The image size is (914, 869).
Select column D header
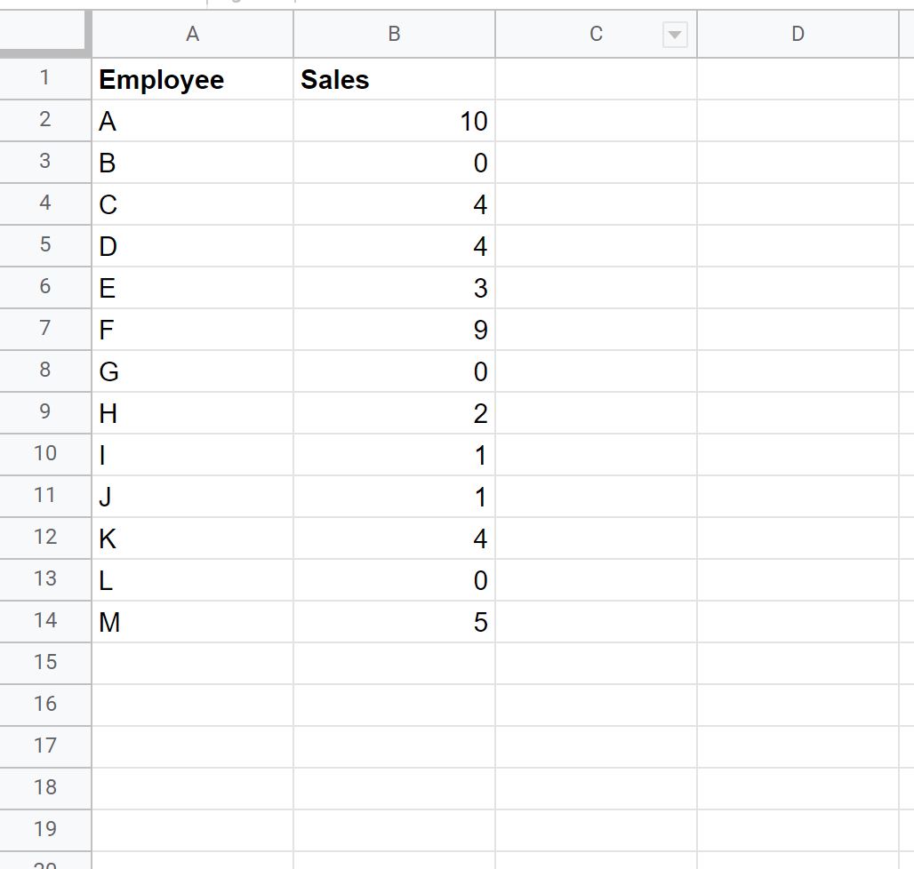(x=798, y=34)
